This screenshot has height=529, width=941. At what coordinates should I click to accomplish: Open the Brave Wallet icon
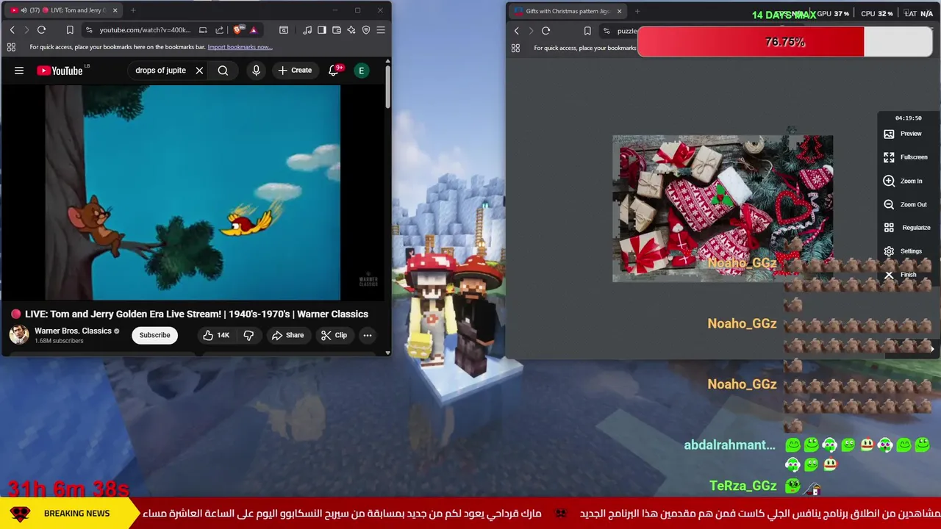click(337, 30)
